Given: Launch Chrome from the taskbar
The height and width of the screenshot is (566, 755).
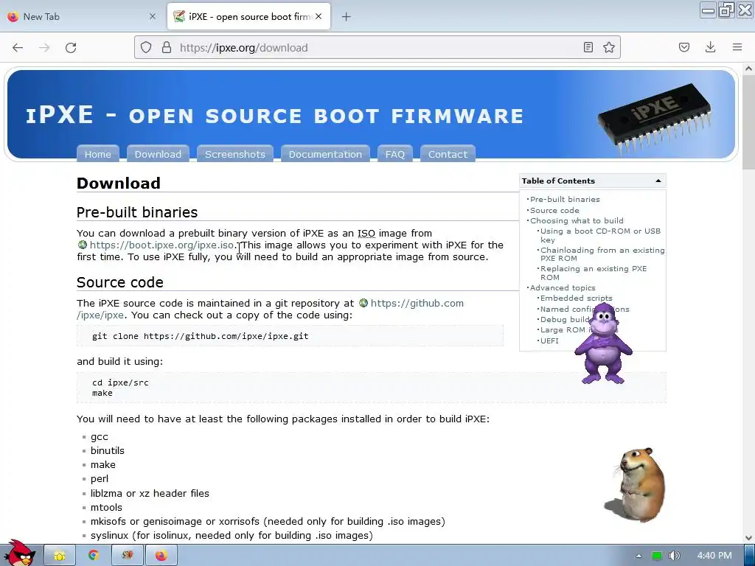Looking at the screenshot, I should pyautogui.click(x=94, y=556).
